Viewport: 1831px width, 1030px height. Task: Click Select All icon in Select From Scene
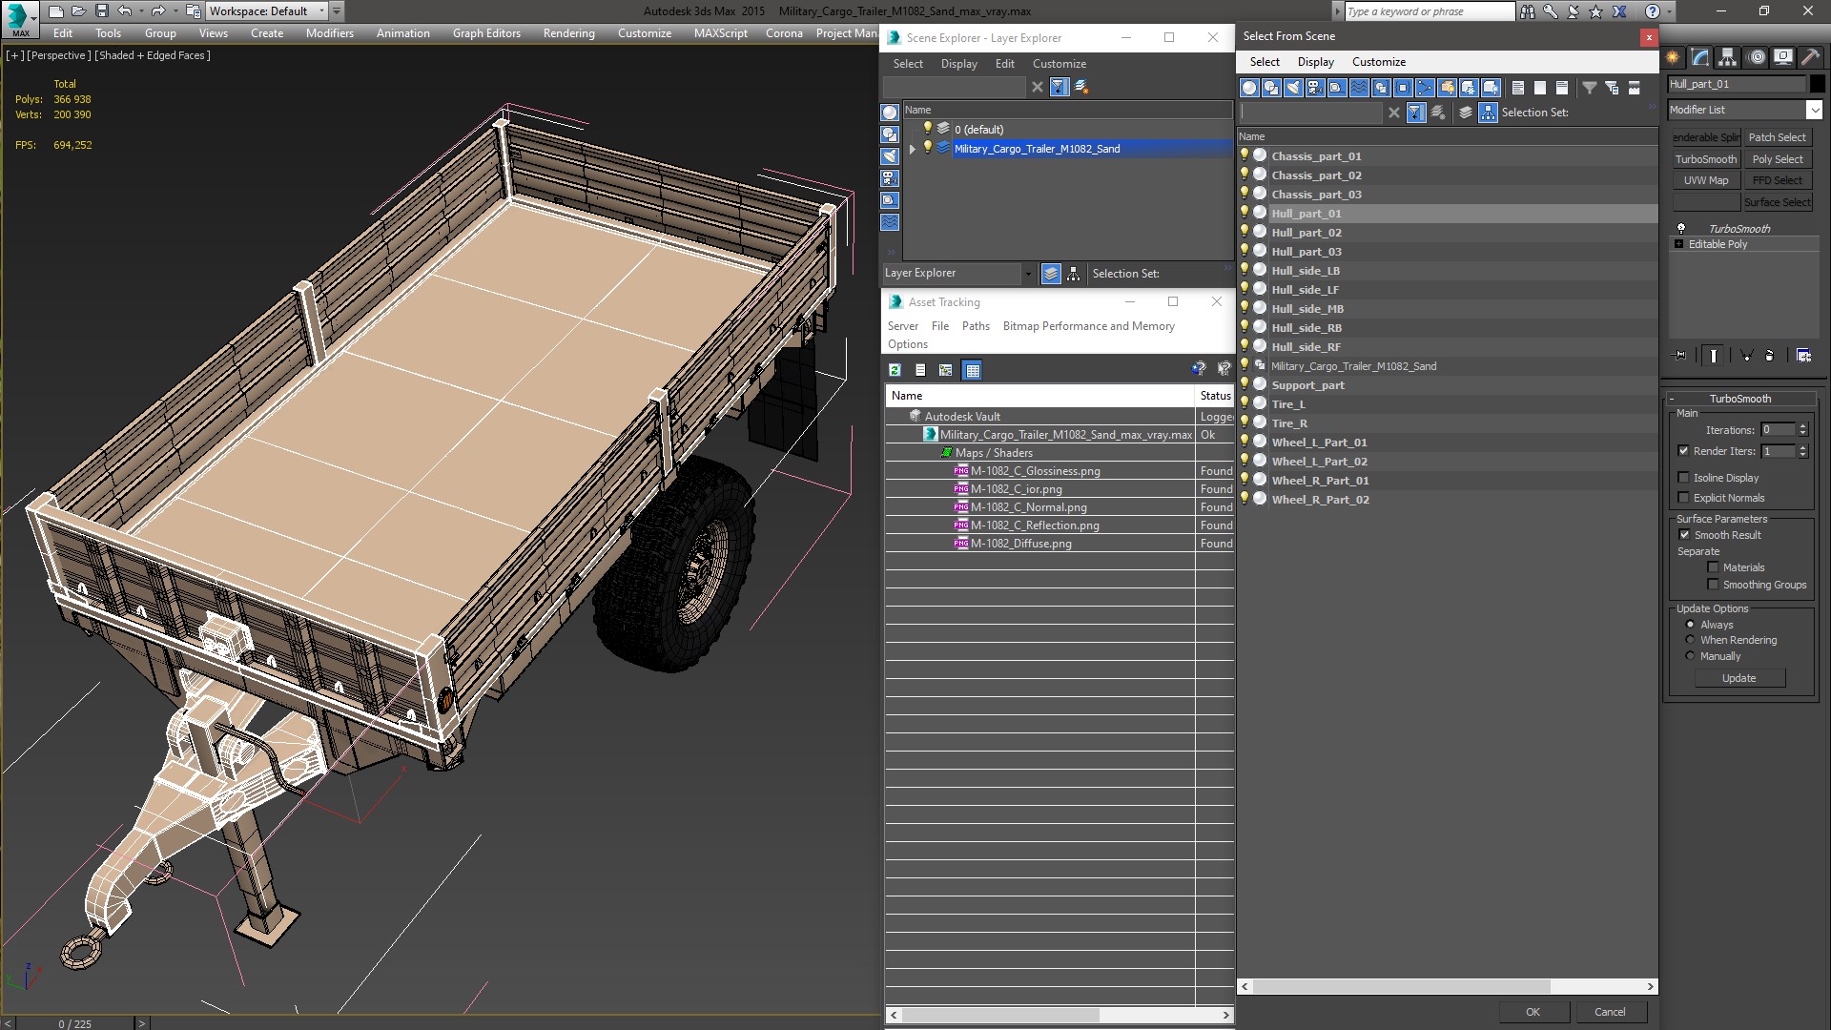click(x=1518, y=88)
